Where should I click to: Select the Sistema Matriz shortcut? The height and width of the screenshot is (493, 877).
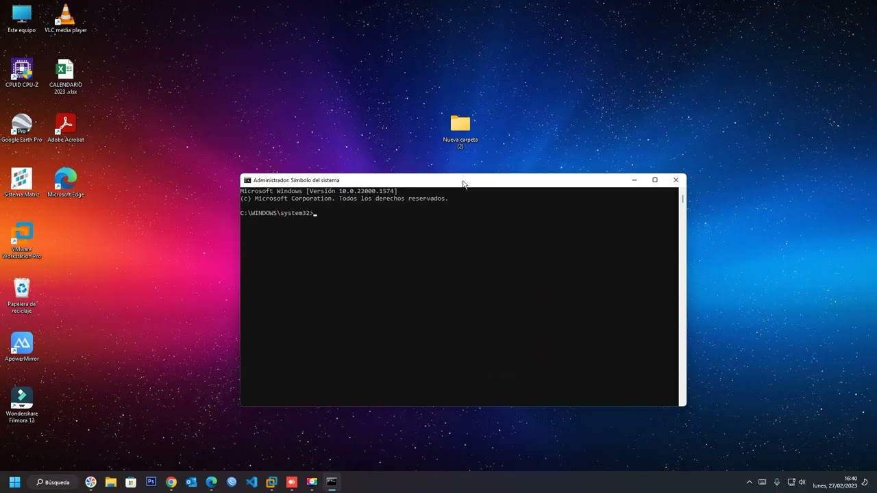coord(22,183)
